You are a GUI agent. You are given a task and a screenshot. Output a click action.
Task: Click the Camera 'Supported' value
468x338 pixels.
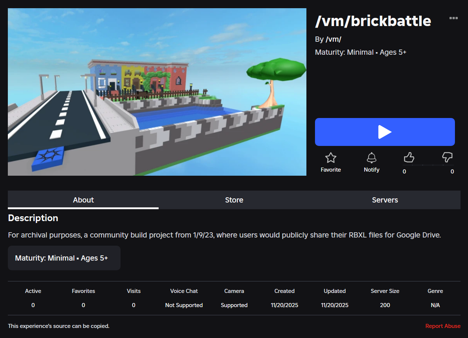click(234, 305)
